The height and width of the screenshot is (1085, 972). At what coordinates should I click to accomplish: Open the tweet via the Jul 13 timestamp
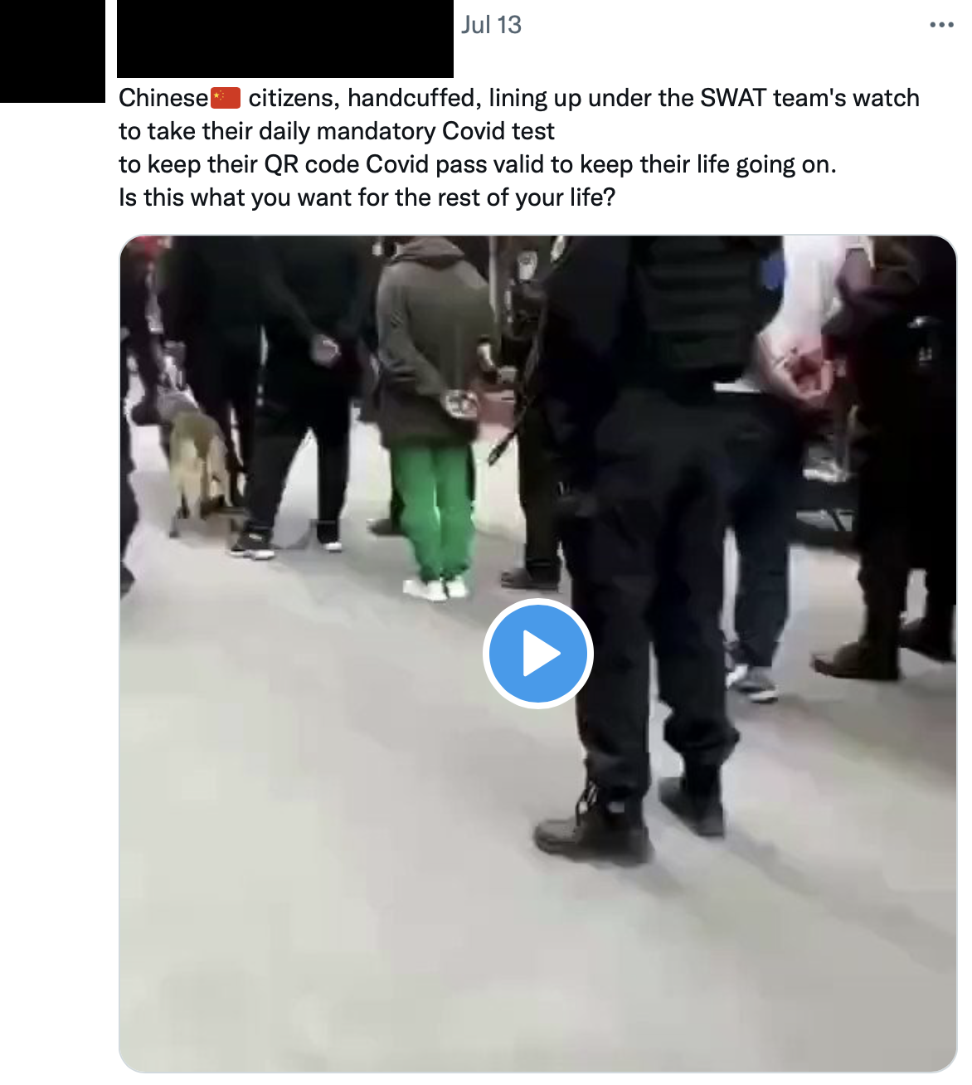pos(491,25)
